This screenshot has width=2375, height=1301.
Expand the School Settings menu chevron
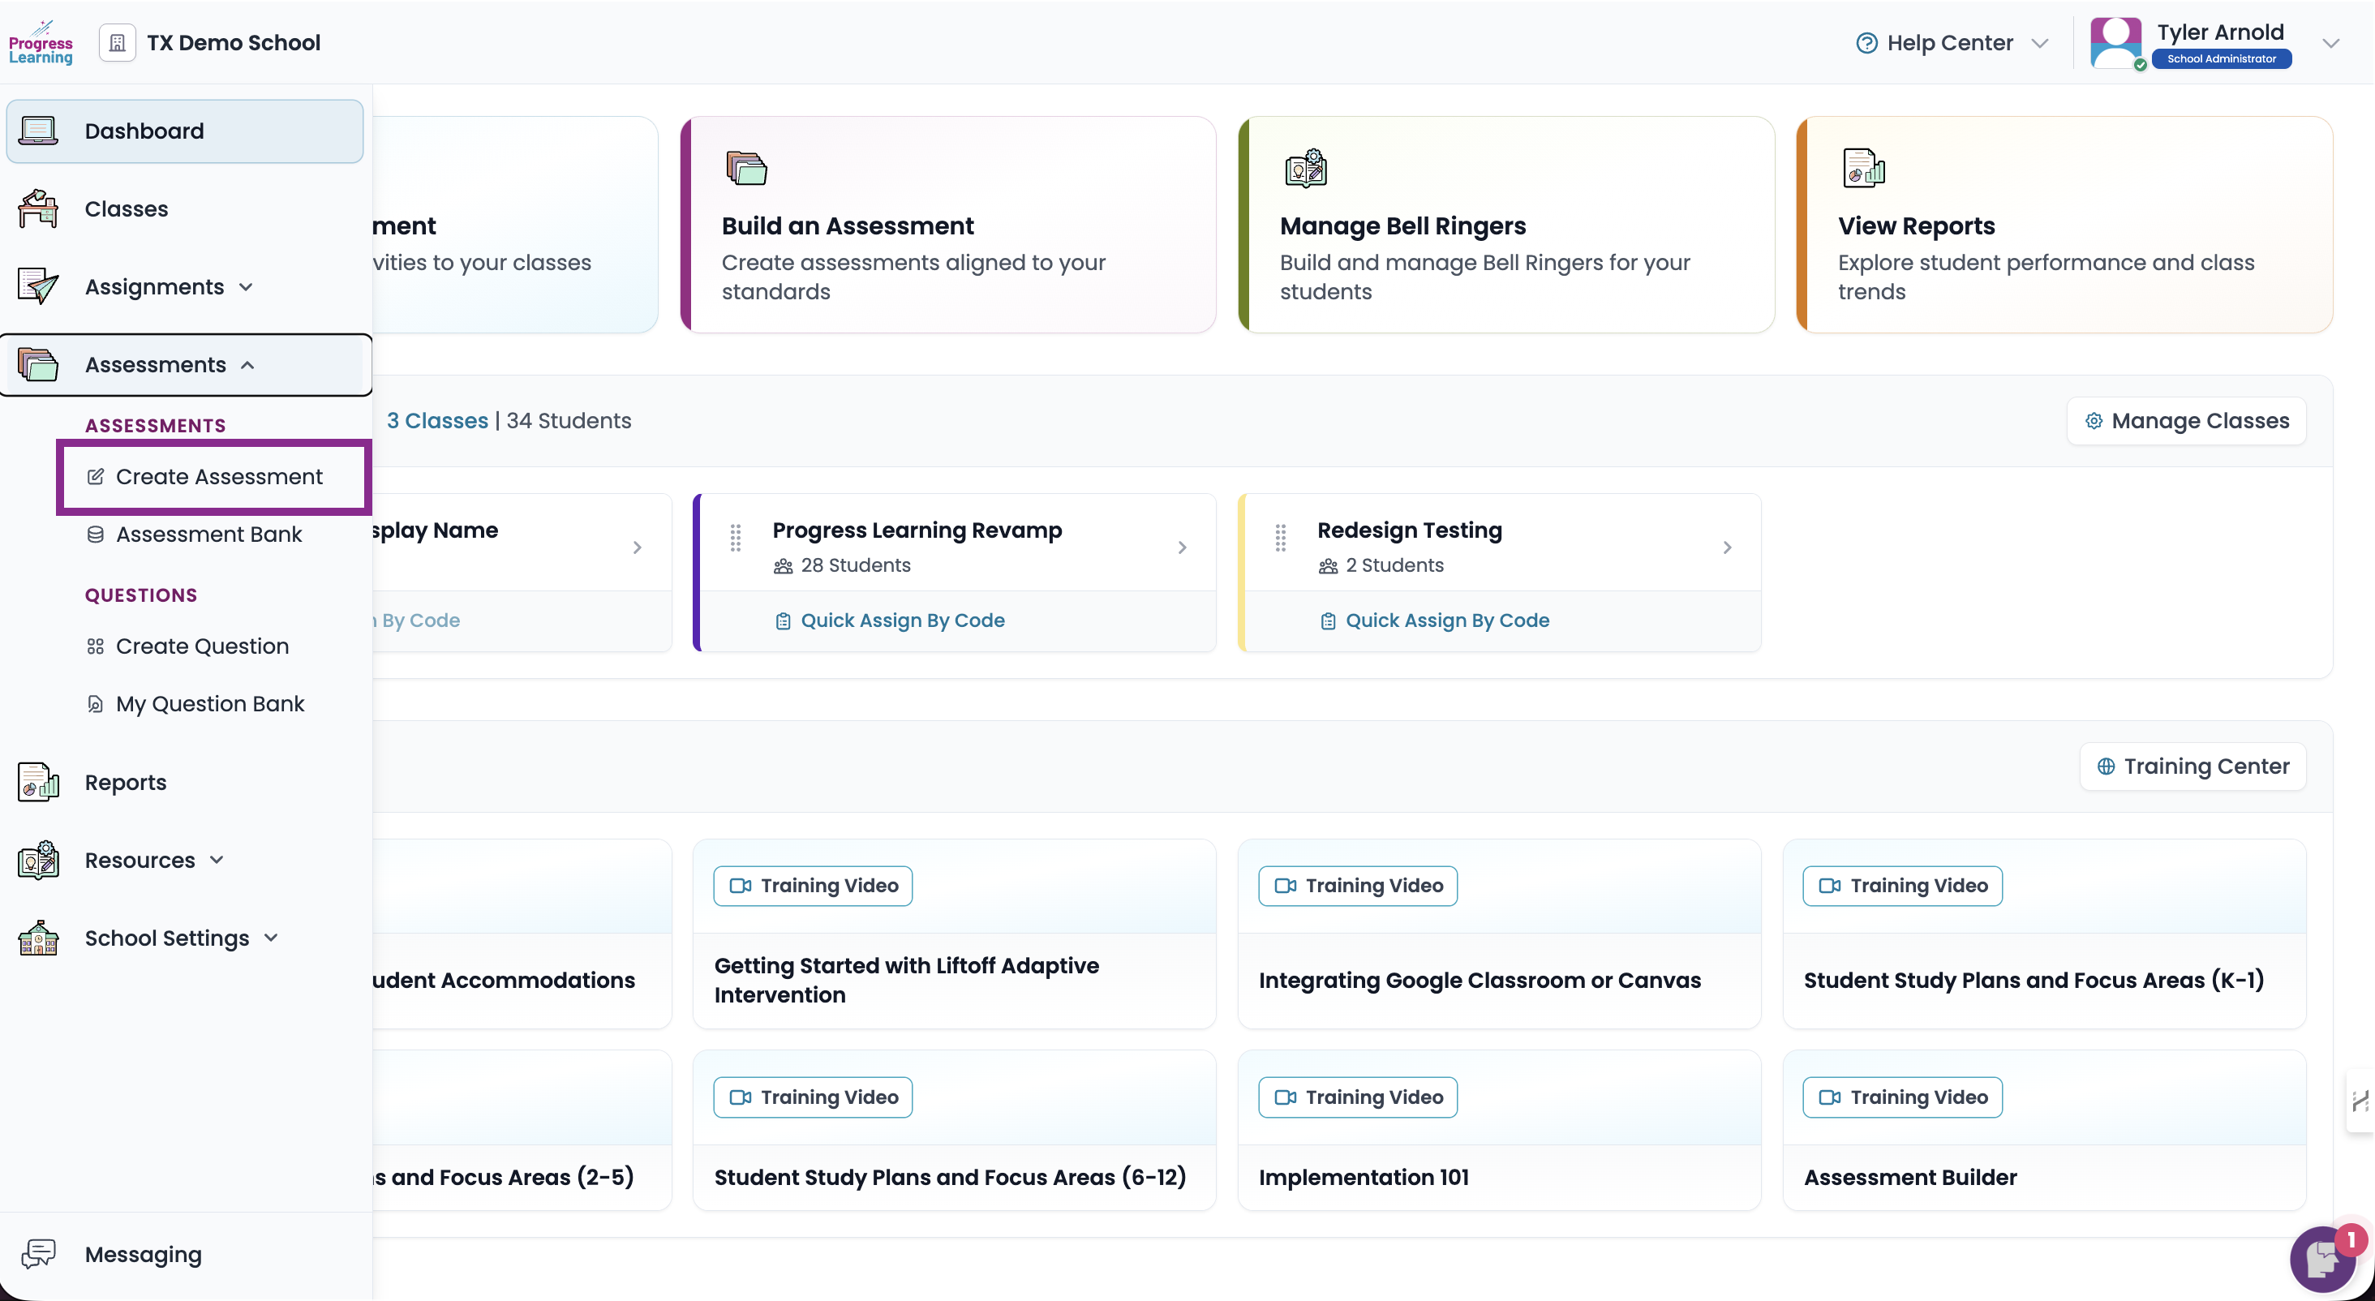(x=271, y=938)
